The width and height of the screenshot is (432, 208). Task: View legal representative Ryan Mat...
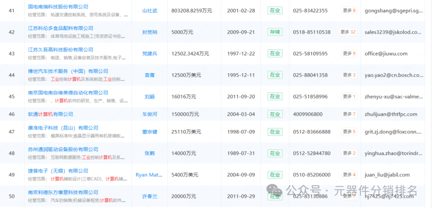[149, 175]
